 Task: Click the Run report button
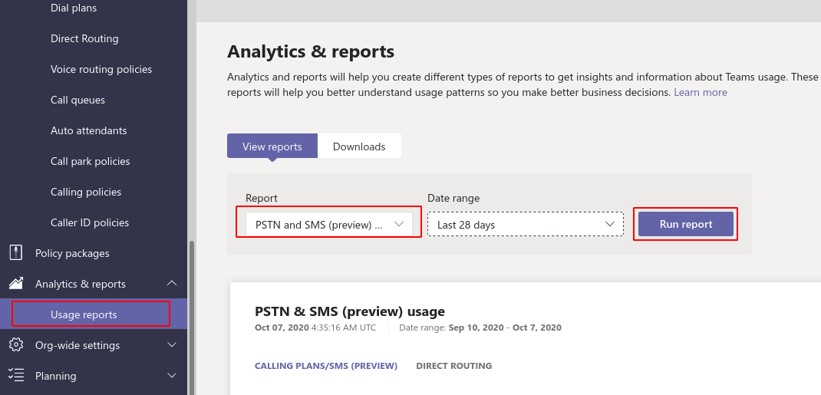click(x=686, y=224)
